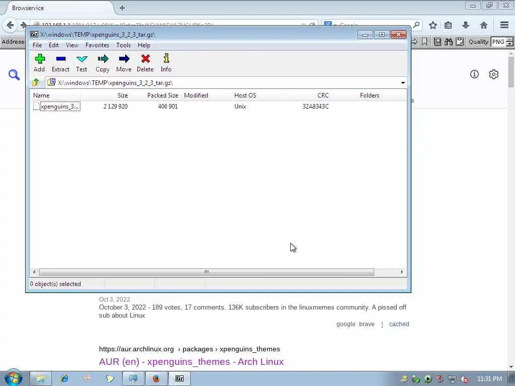The height and width of the screenshot is (386, 515).
Task: Open a new browser tab with plus
Action: pos(122,8)
